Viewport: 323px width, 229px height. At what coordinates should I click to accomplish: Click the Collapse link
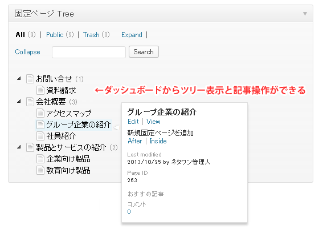(x=27, y=52)
